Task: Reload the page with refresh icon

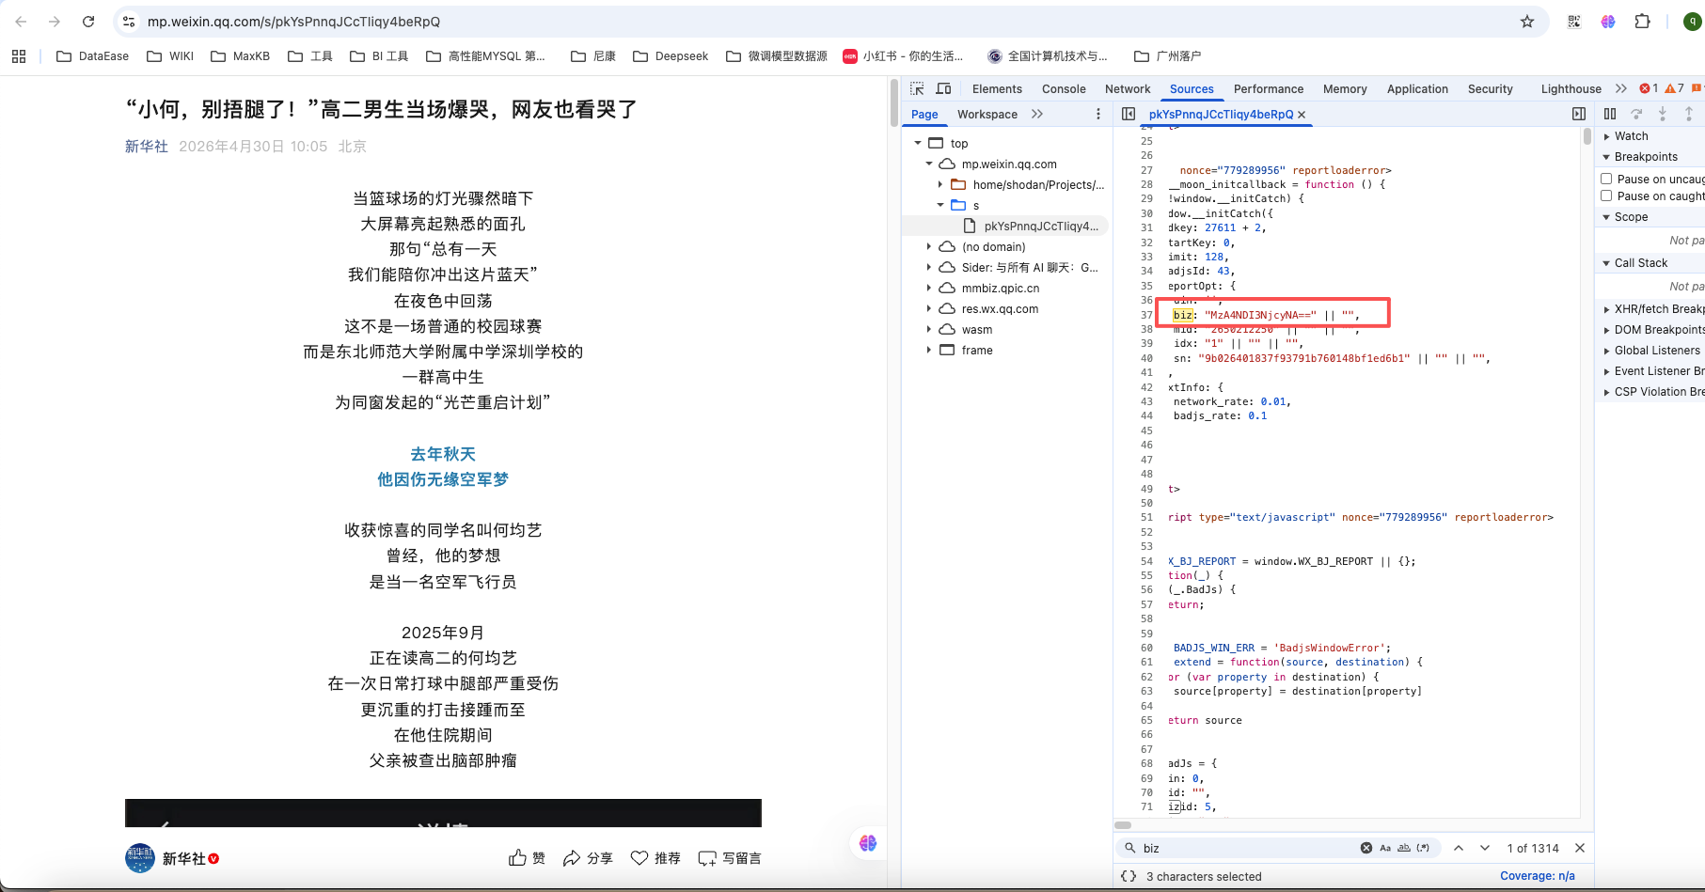Action: 88,22
